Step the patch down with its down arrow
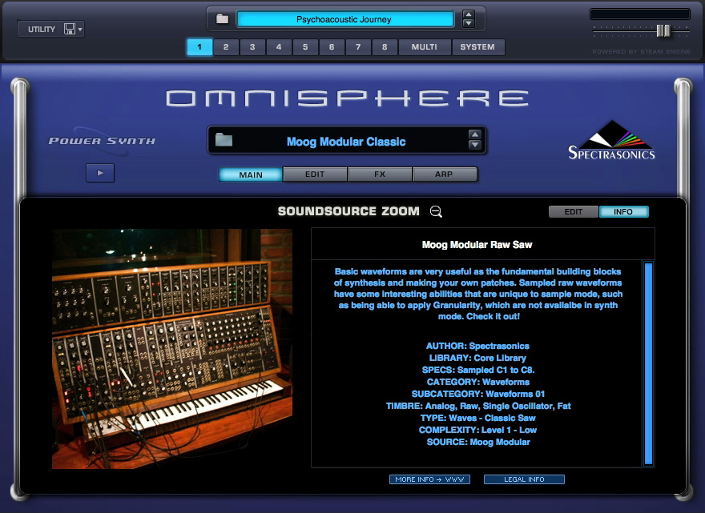 (x=475, y=145)
